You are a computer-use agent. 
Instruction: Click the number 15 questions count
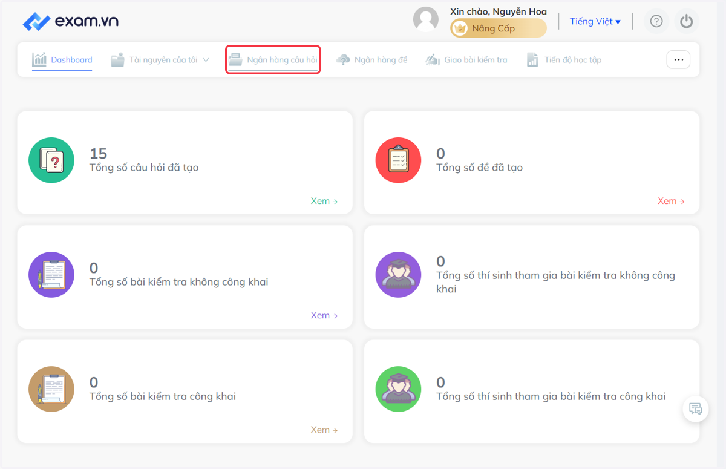(98, 153)
